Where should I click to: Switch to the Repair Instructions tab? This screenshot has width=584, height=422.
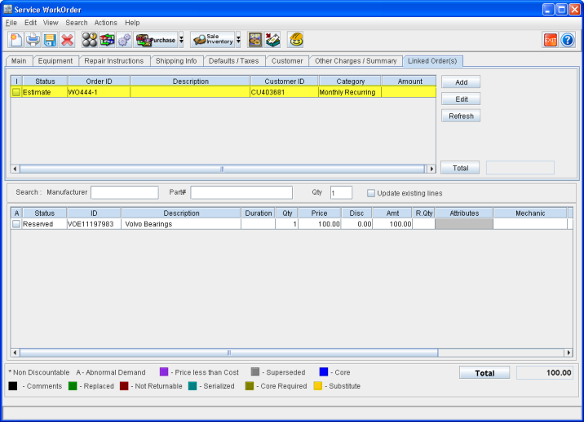[x=114, y=61]
